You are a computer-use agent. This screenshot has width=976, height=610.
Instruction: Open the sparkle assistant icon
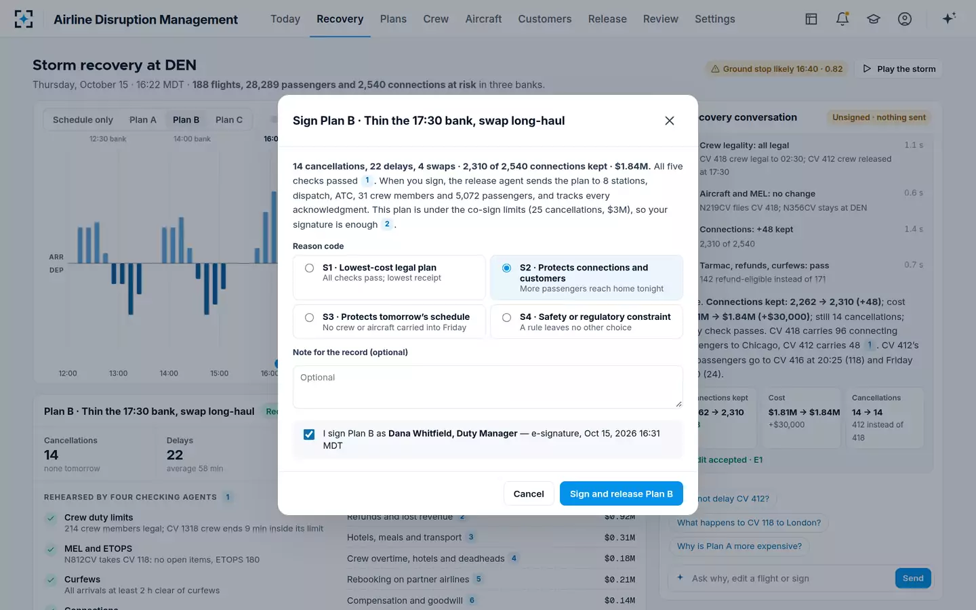coord(949,18)
